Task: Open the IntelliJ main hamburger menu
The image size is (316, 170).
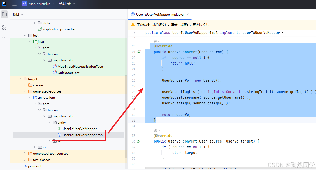Action: (14, 4)
